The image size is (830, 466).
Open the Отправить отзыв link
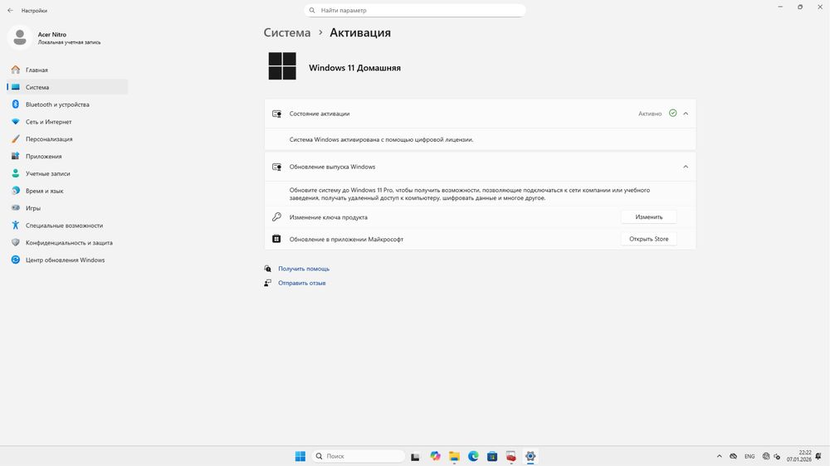click(302, 283)
